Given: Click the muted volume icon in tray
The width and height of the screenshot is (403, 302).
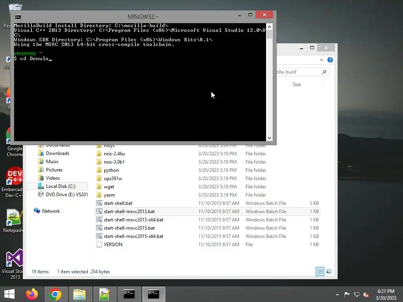Looking at the screenshot, I should pyautogui.click(x=366, y=295).
